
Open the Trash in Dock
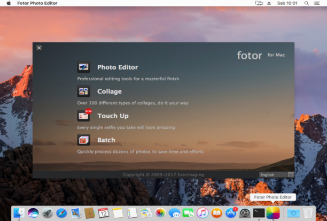[308, 213]
